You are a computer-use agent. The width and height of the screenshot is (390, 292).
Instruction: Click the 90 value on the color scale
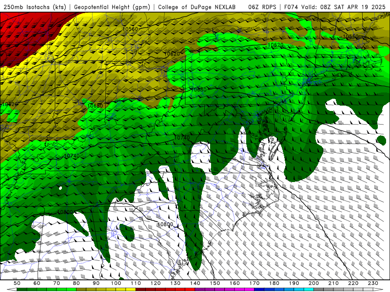(96, 283)
